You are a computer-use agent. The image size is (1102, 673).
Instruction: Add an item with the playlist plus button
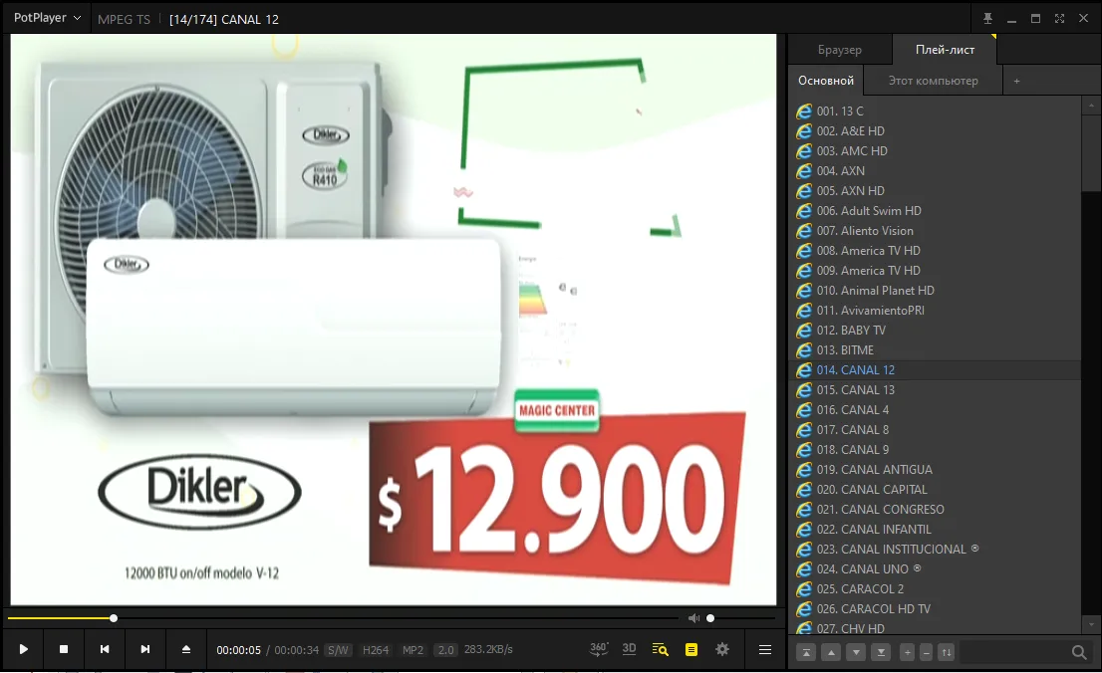[x=908, y=653]
